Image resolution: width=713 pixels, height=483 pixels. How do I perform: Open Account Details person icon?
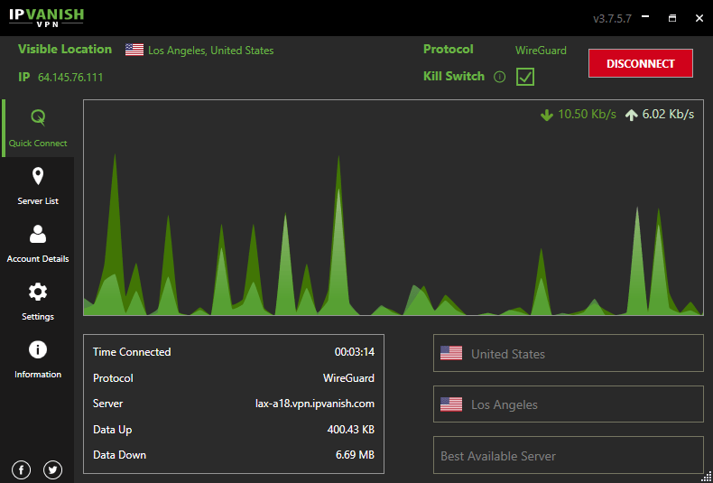[x=38, y=234]
